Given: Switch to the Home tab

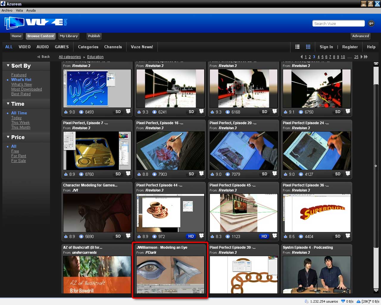Looking at the screenshot, I should (x=17, y=36).
